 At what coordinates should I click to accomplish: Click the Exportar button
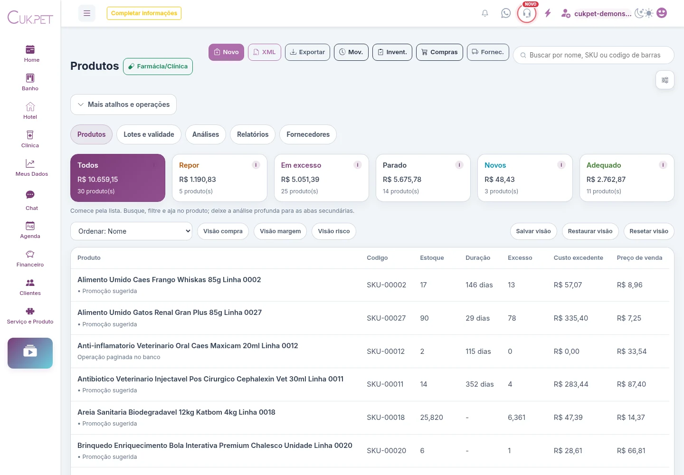(307, 52)
